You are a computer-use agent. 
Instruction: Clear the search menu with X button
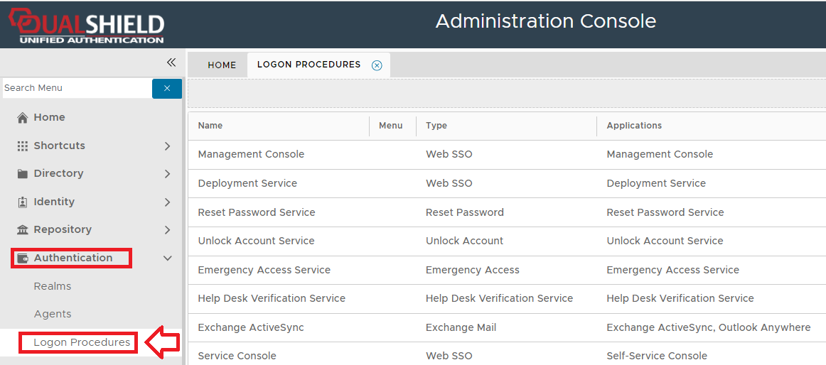[167, 88]
